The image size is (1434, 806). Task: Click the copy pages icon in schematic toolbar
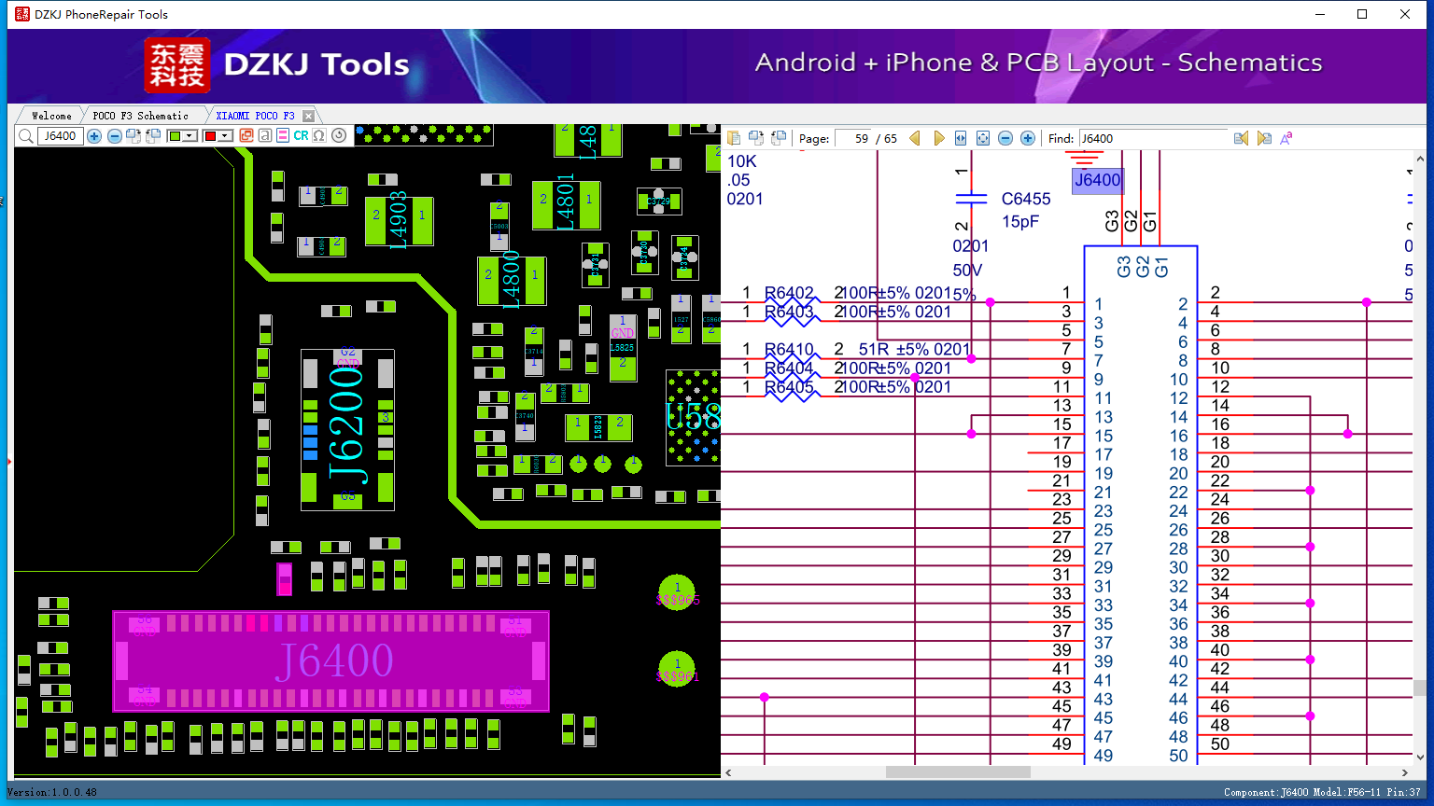click(735, 138)
